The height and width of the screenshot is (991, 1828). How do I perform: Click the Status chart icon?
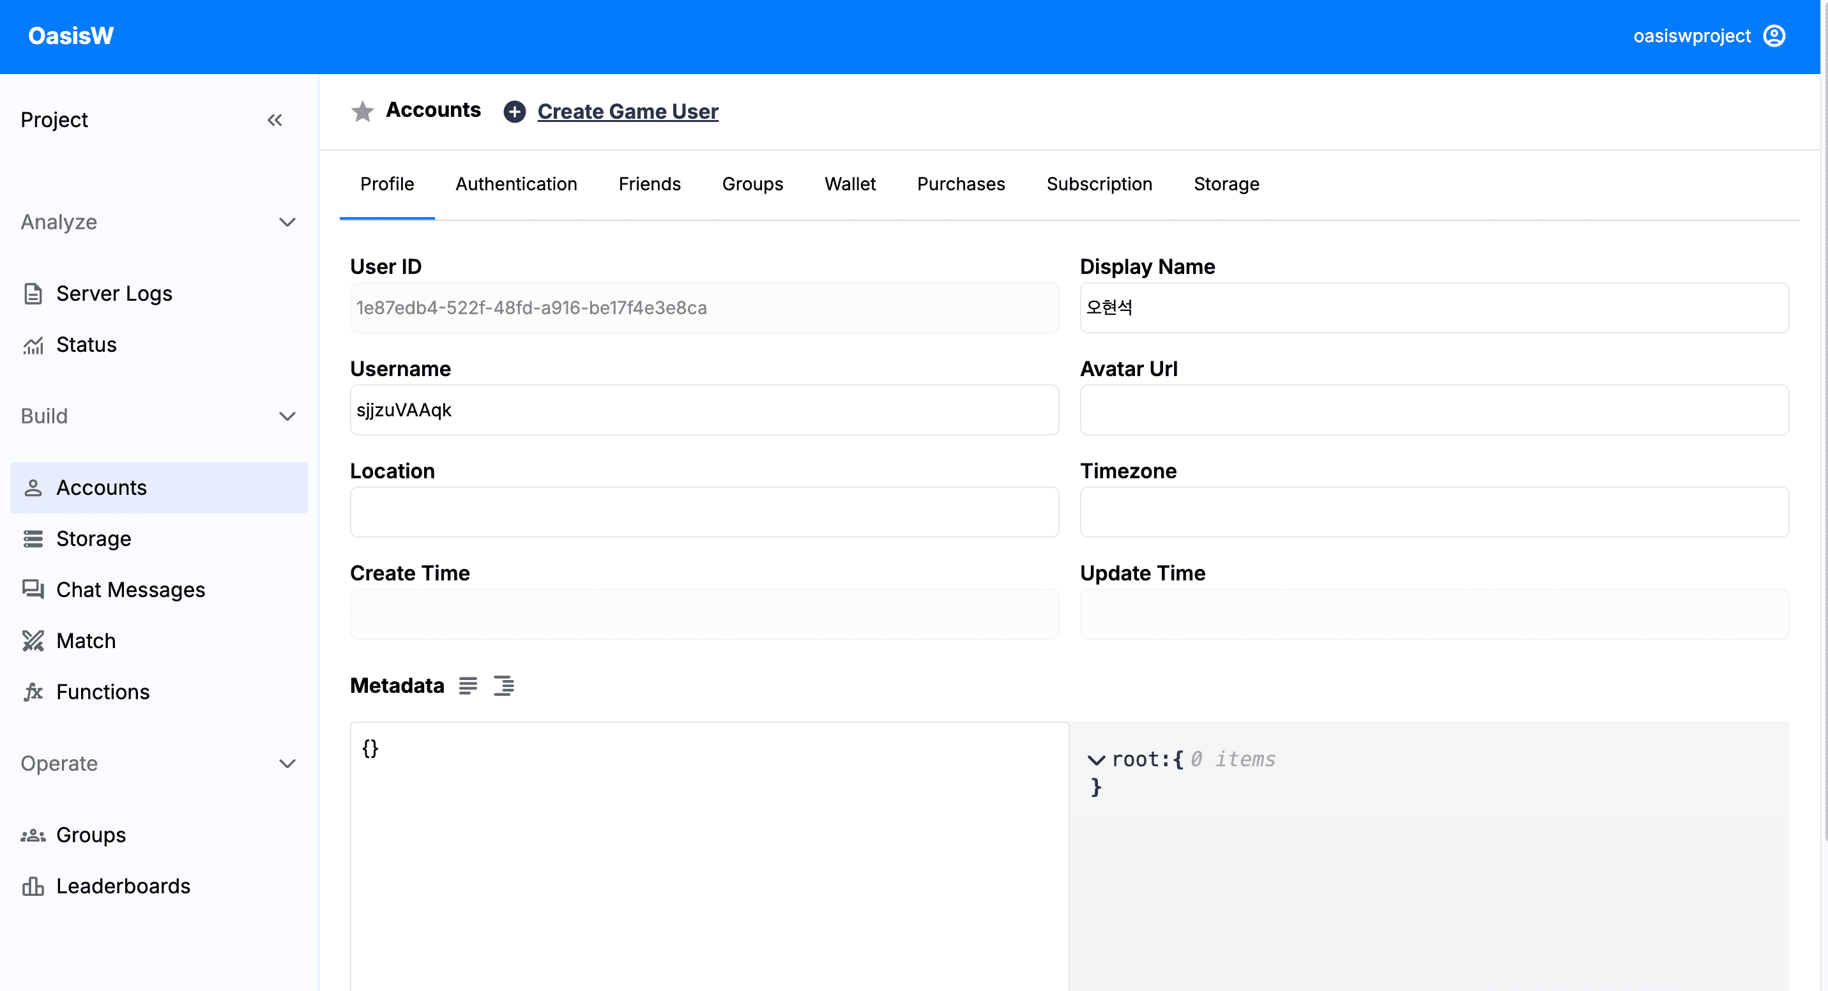[33, 345]
